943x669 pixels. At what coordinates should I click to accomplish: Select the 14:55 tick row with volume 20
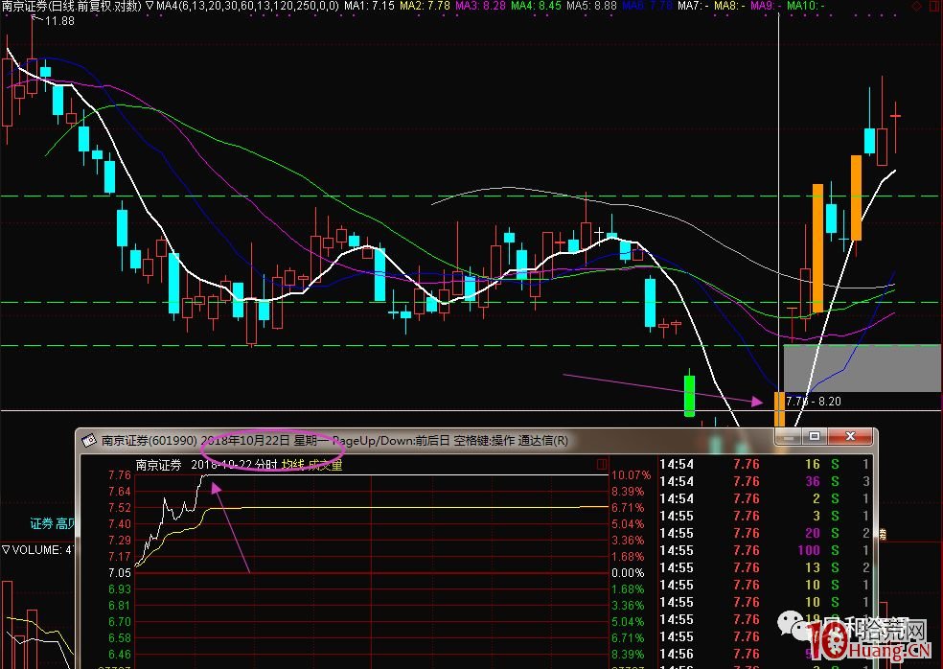(x=765, y=533)
